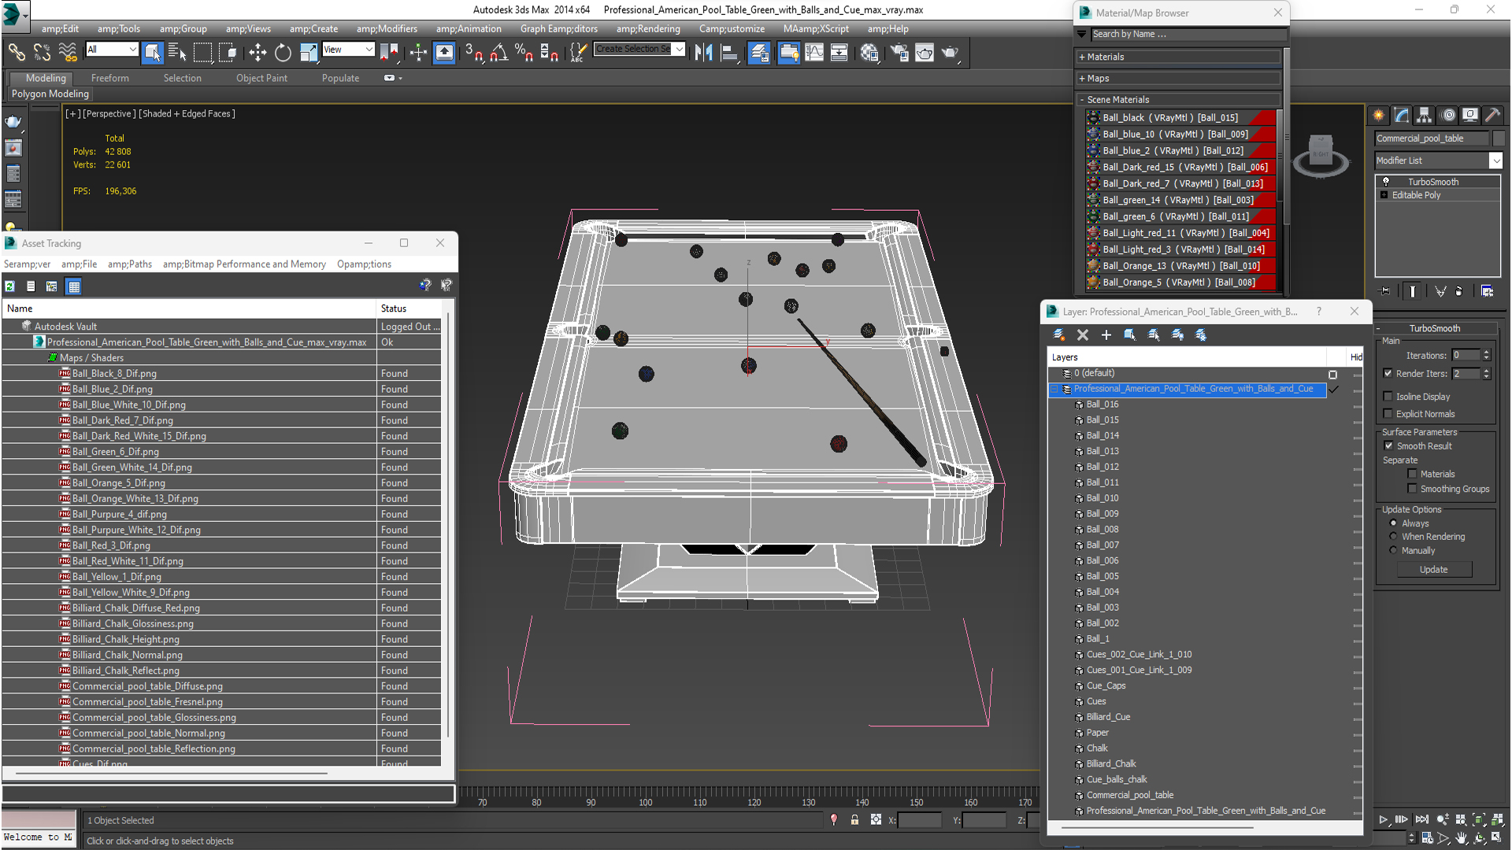
Task: Collapse Scene Materials group
Action: (1082, 100)
